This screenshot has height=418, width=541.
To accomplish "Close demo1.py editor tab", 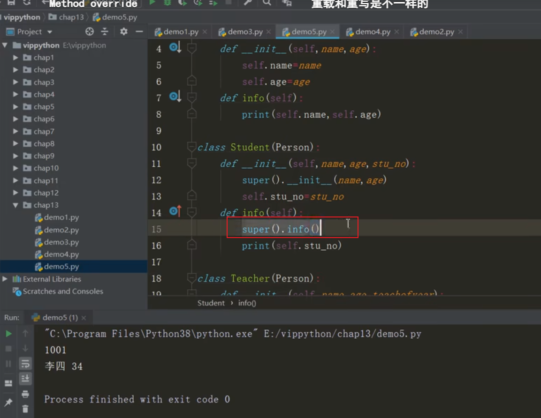I will (205, 32).
